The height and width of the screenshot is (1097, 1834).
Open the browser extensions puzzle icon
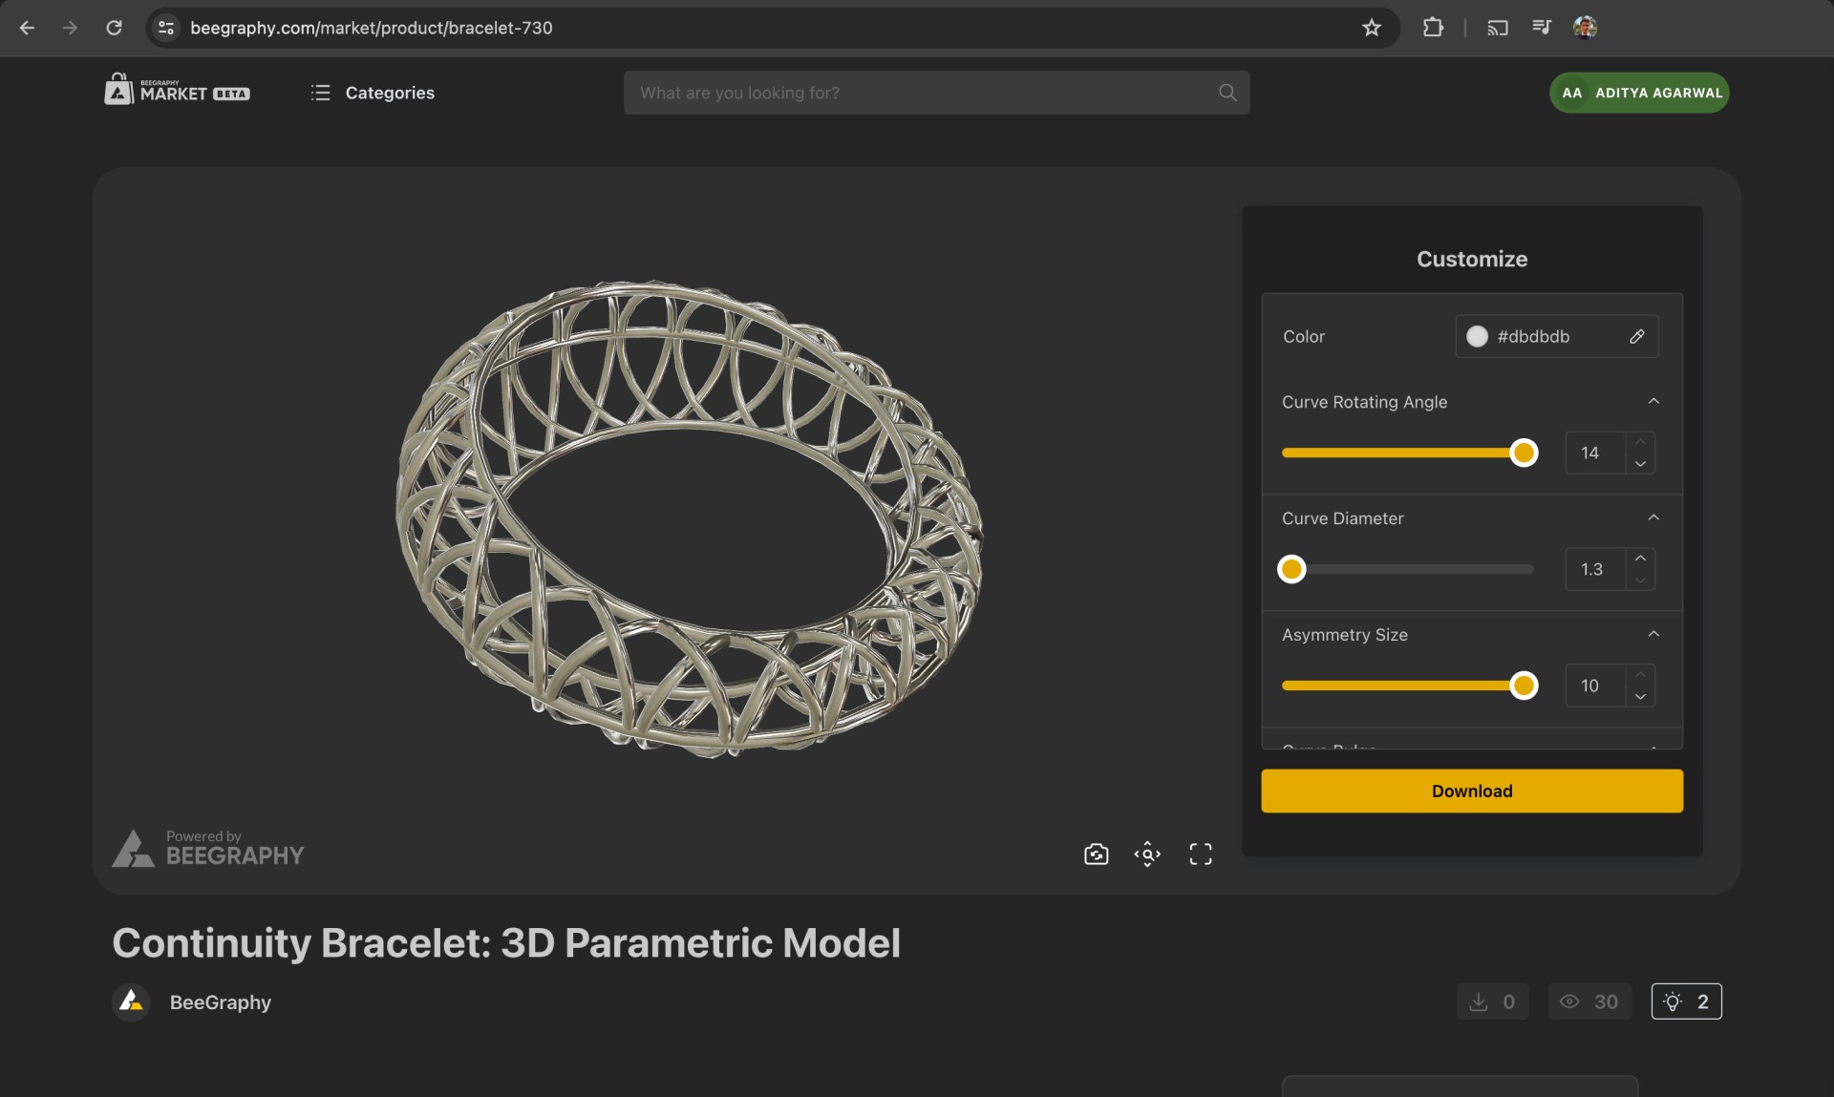pyautogui.click(x=1433, y=28)
